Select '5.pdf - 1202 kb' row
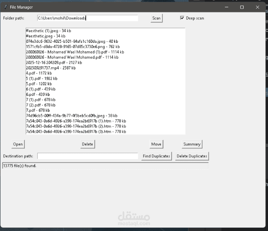The height and width of the screenshot is (231, 268). click(x=106, y=84)
